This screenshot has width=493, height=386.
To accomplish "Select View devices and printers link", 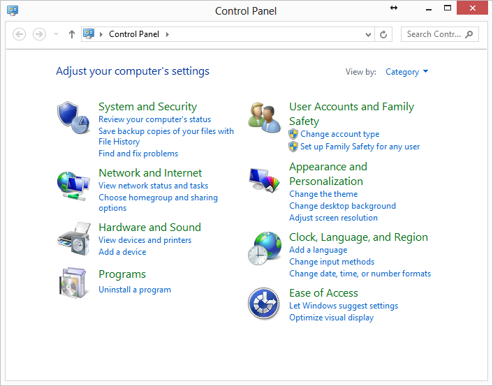I will click(145, 240).
